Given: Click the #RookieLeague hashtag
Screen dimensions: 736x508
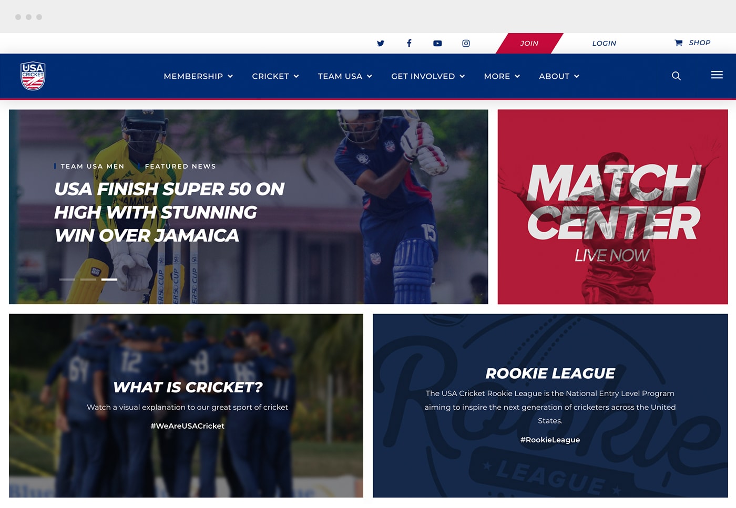Looking at the screenshot, I should pos(550,440).
